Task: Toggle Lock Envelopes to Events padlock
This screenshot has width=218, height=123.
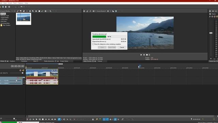Action: [x=93, y=119]
